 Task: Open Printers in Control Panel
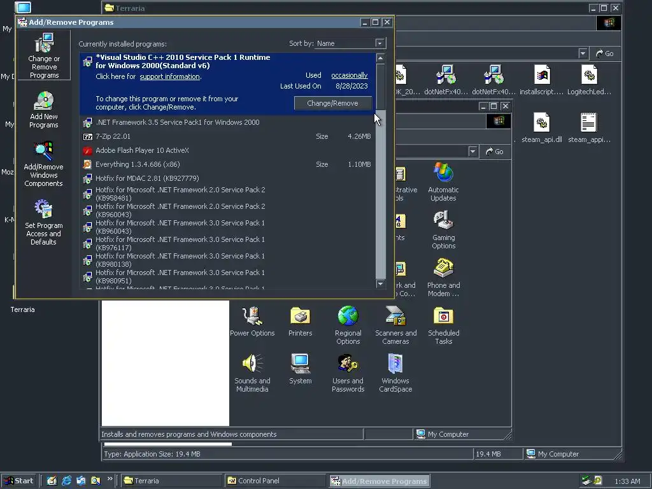point(301,322)
